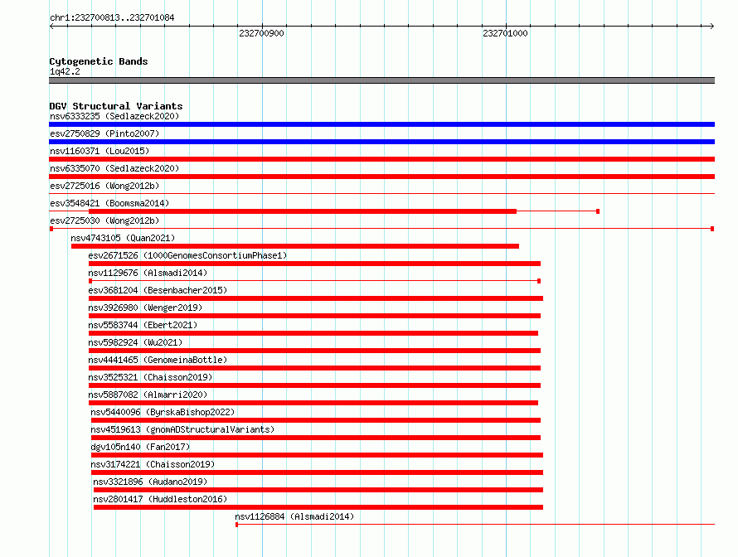Screen dimensions: 738x557
Task: Open variant esv3548421 (Boomsma2014) label
Action: pyautogui.click(x=109, y=203)
